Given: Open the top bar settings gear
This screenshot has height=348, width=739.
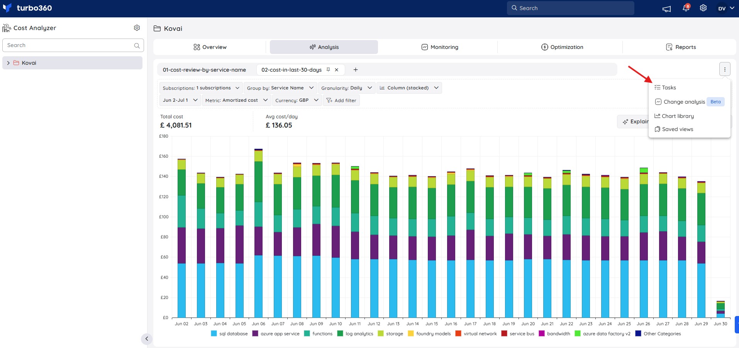Looking at the screenshot, I should coord(703,8).
